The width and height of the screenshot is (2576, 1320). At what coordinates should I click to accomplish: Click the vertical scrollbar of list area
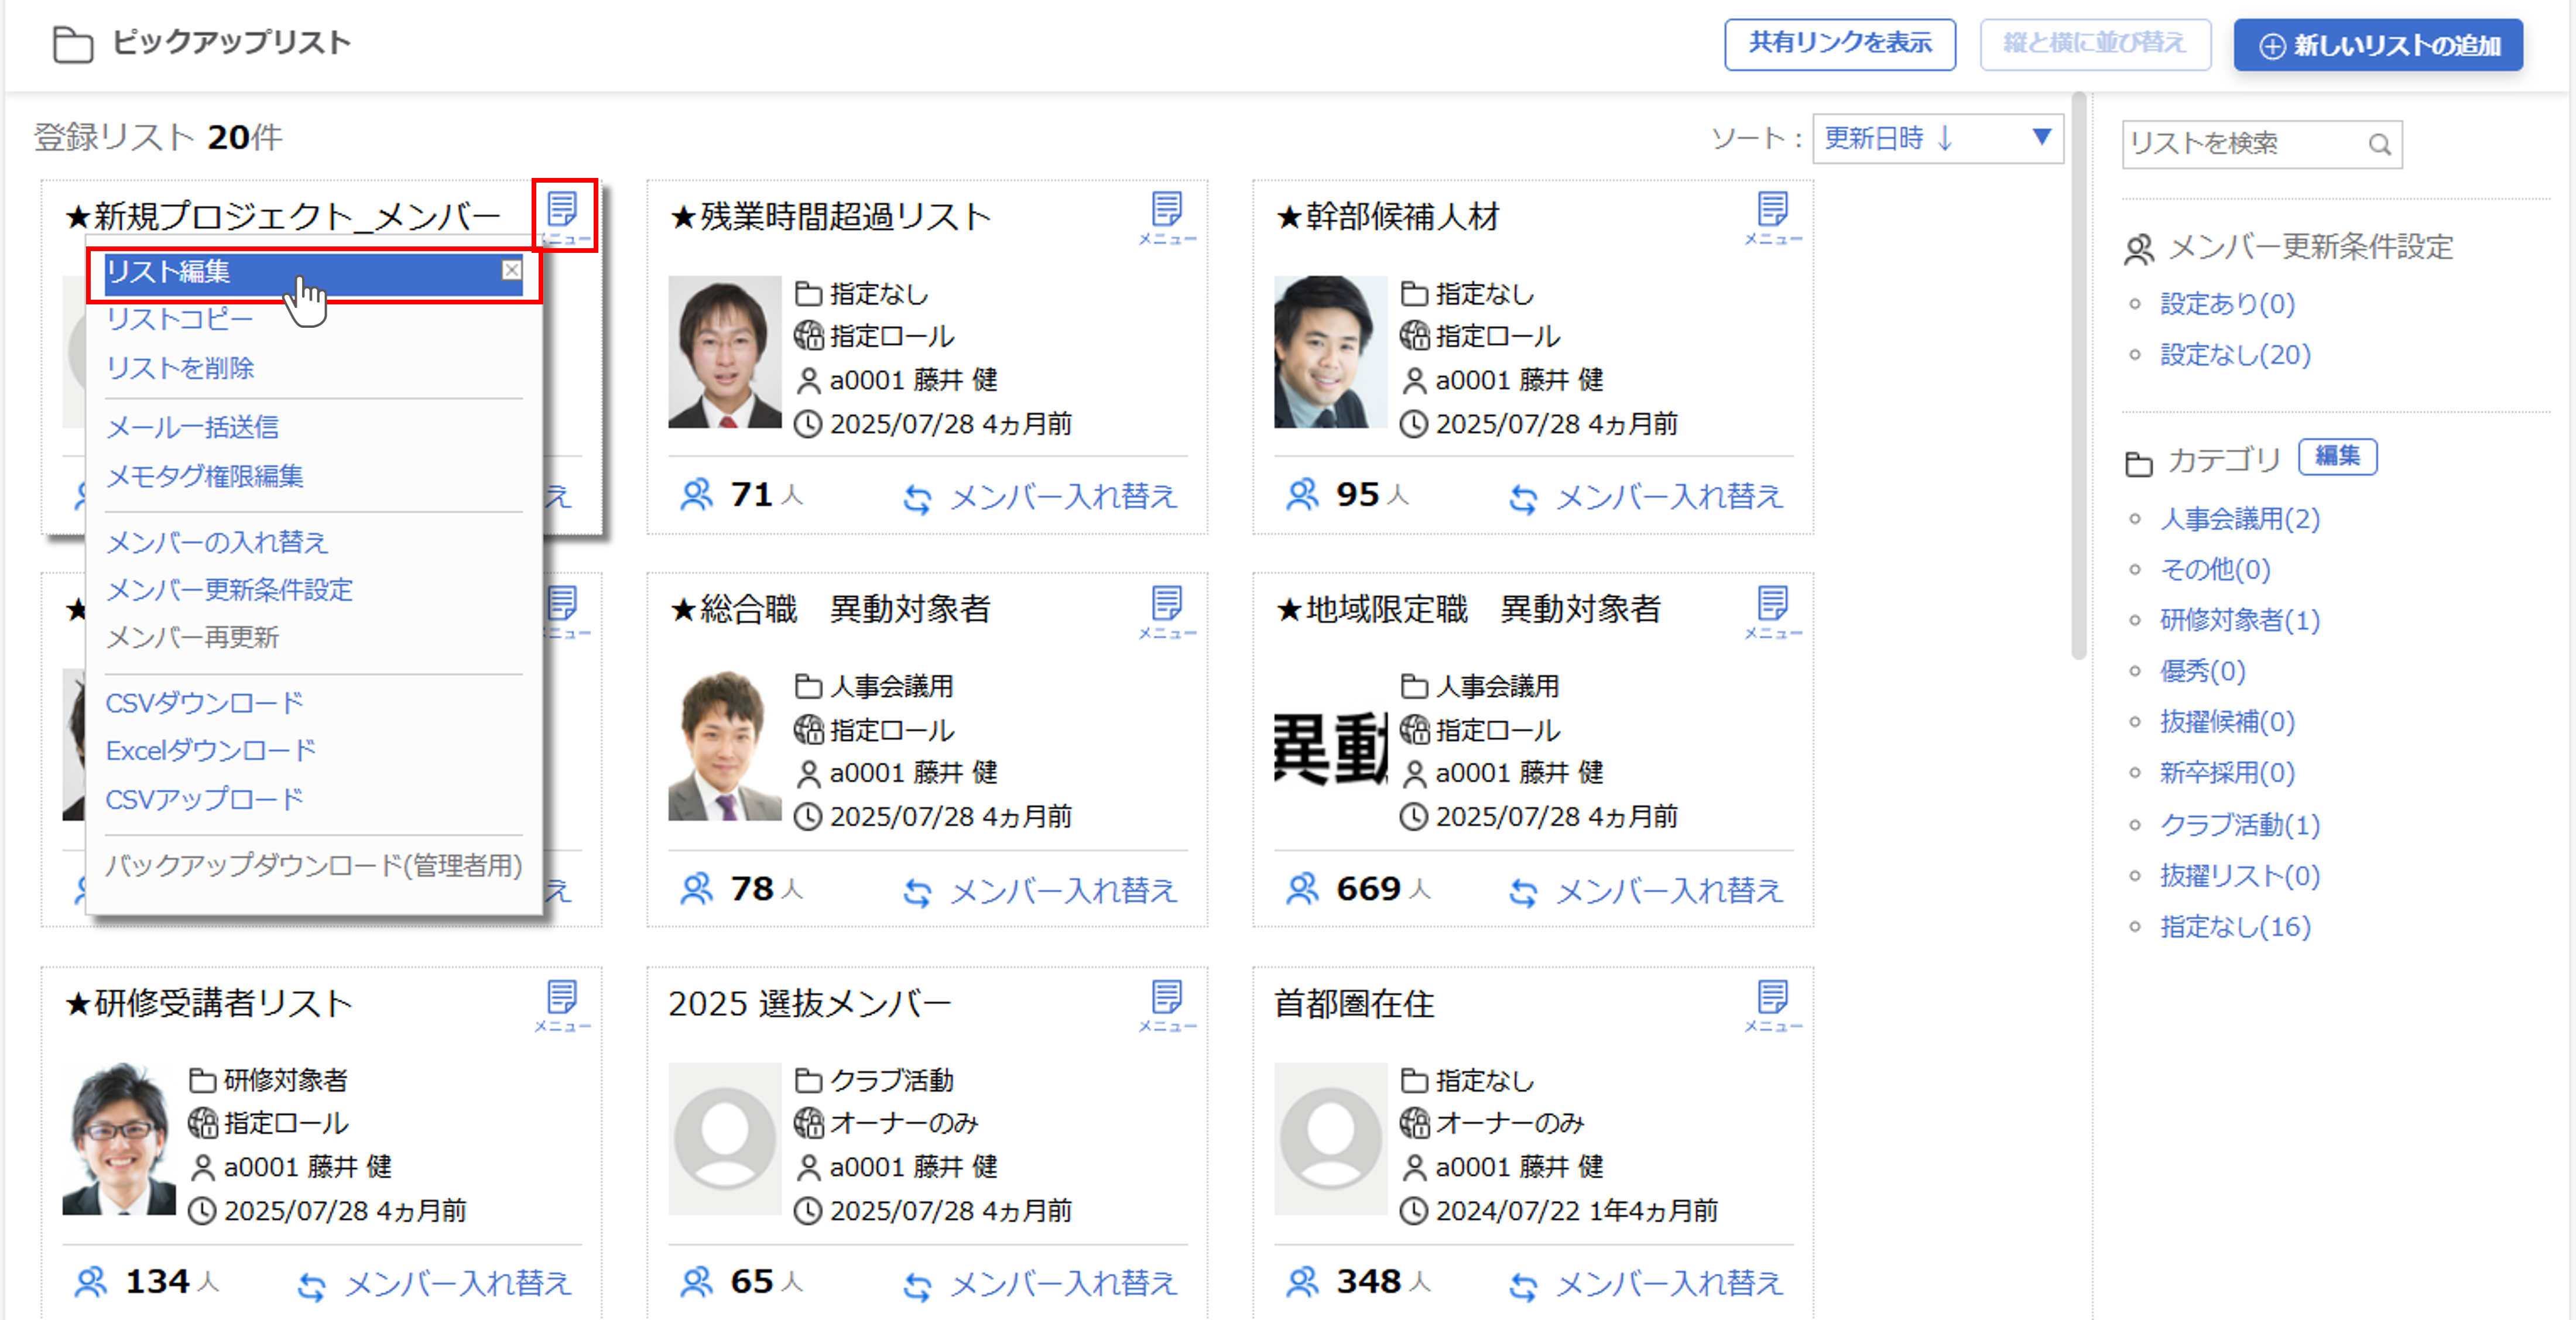click(2078, 375)
